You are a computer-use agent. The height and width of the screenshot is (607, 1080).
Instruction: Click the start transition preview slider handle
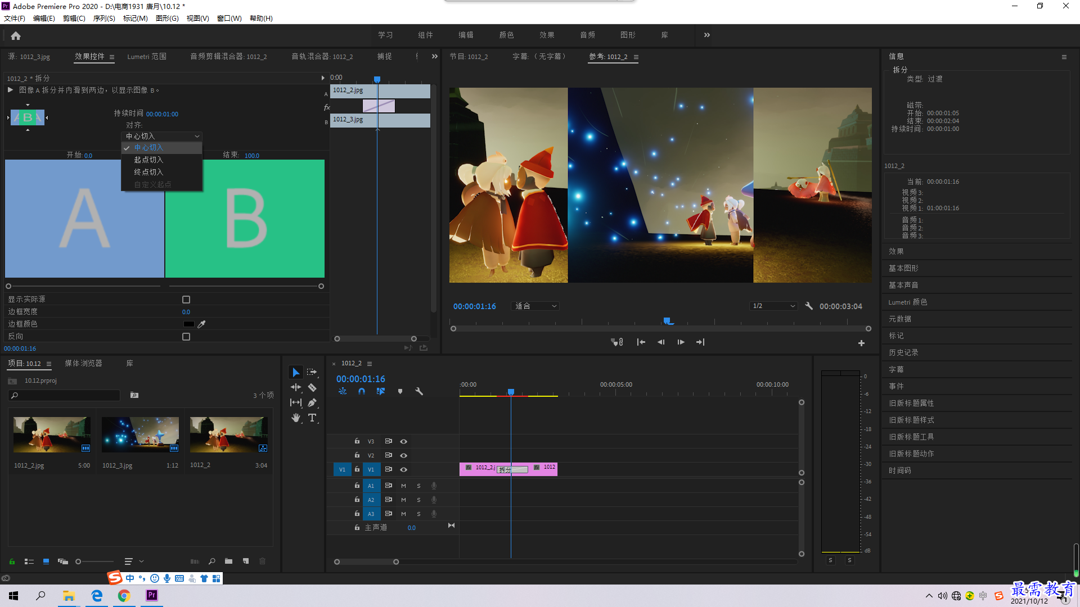click(8, 287)
